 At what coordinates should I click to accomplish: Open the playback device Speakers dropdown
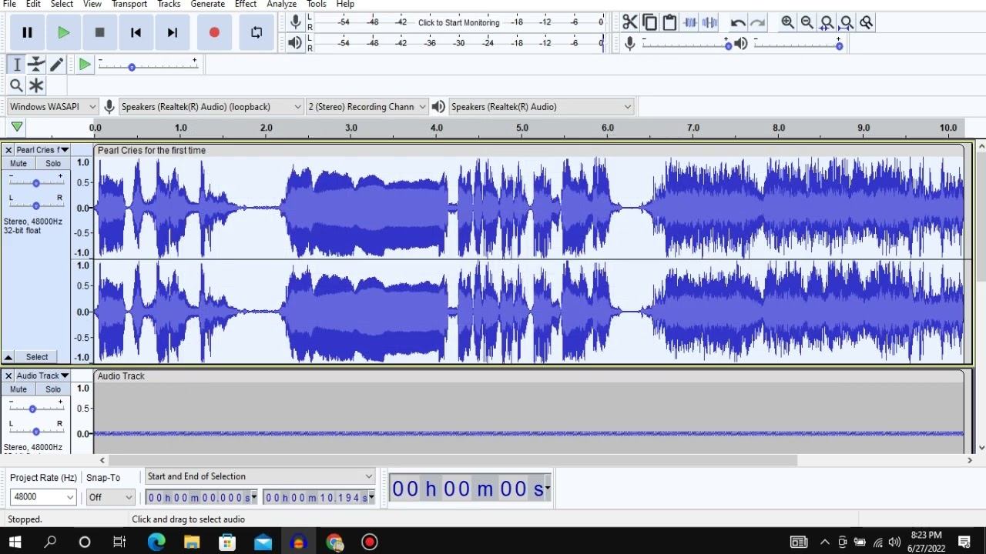[x=541, y=107]
